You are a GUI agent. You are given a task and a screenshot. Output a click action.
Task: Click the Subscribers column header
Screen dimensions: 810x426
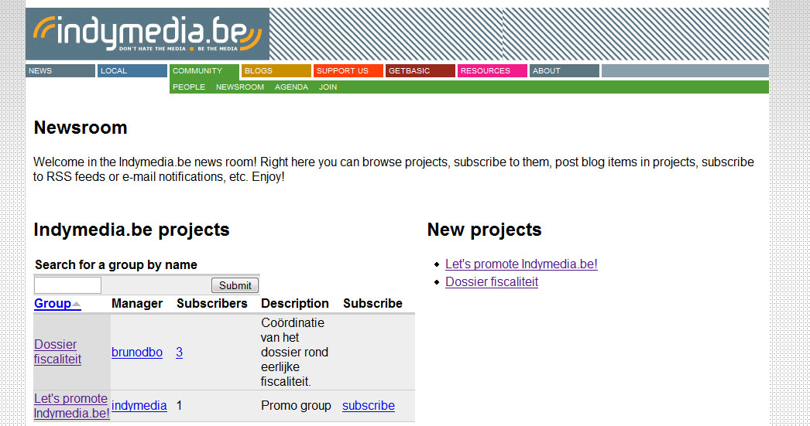click(212, 303)
